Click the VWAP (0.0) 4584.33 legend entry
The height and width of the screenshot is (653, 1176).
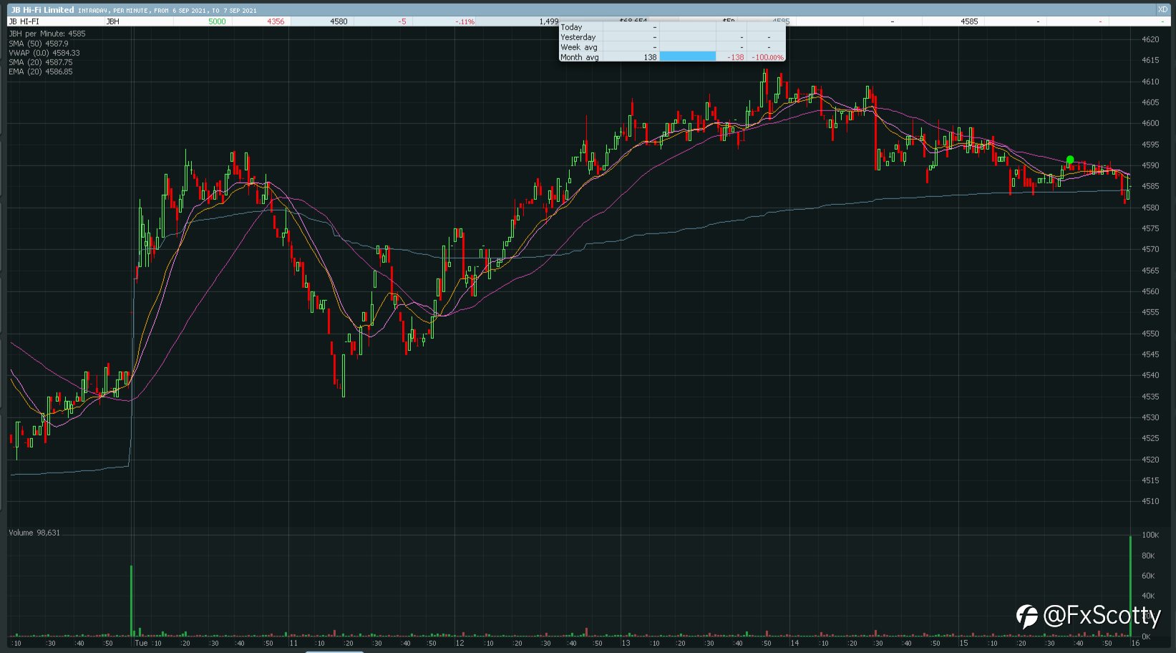[x=44, y=53]
